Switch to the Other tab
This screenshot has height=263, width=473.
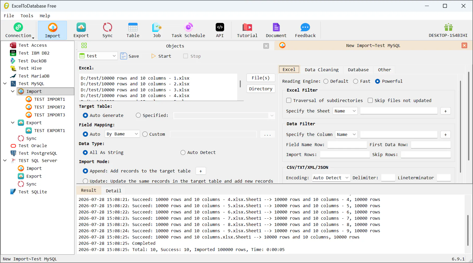tap(384, 70)
